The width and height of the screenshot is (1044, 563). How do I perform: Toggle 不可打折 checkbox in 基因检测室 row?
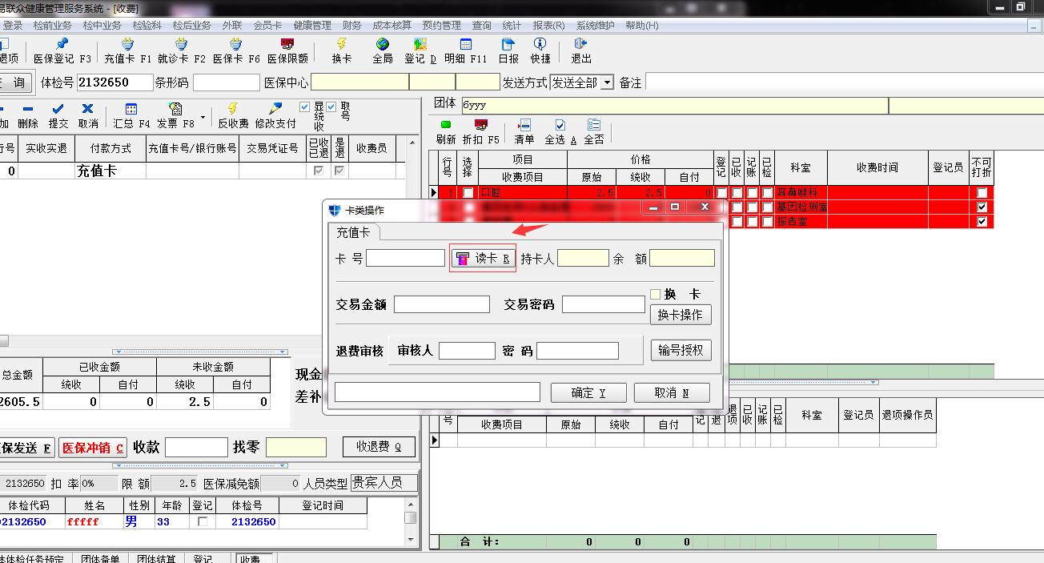coord(982,207)
